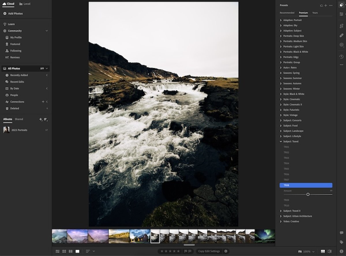Screen dimensions: 346x256
Task: Open the Edit adjustments panel
Action: pos(341,14)
